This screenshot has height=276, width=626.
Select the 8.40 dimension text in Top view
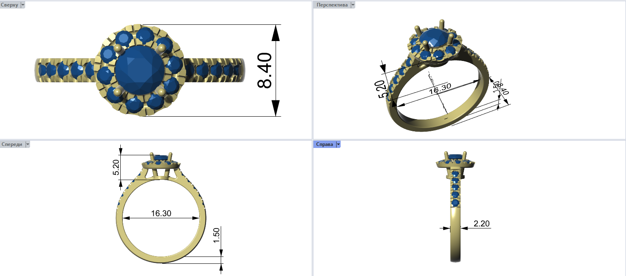click(265, 70)
